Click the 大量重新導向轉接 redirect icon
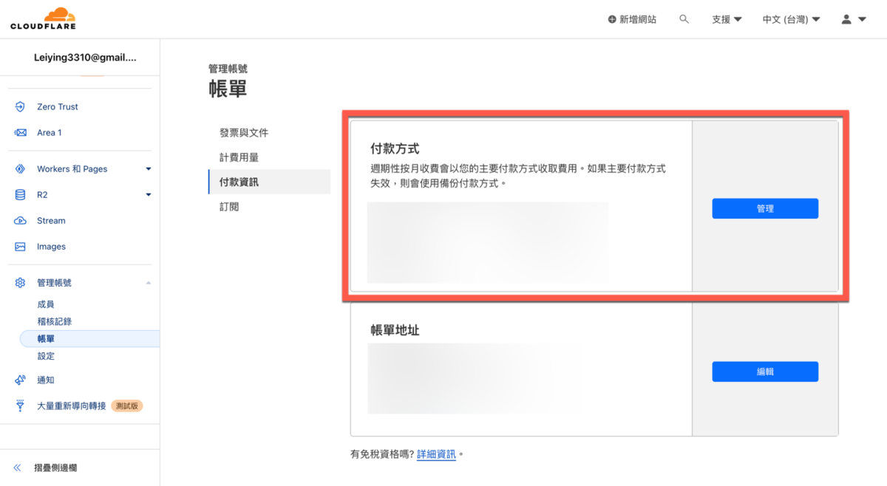This screenshot has width=887, height=486. [x=20, y=406]
